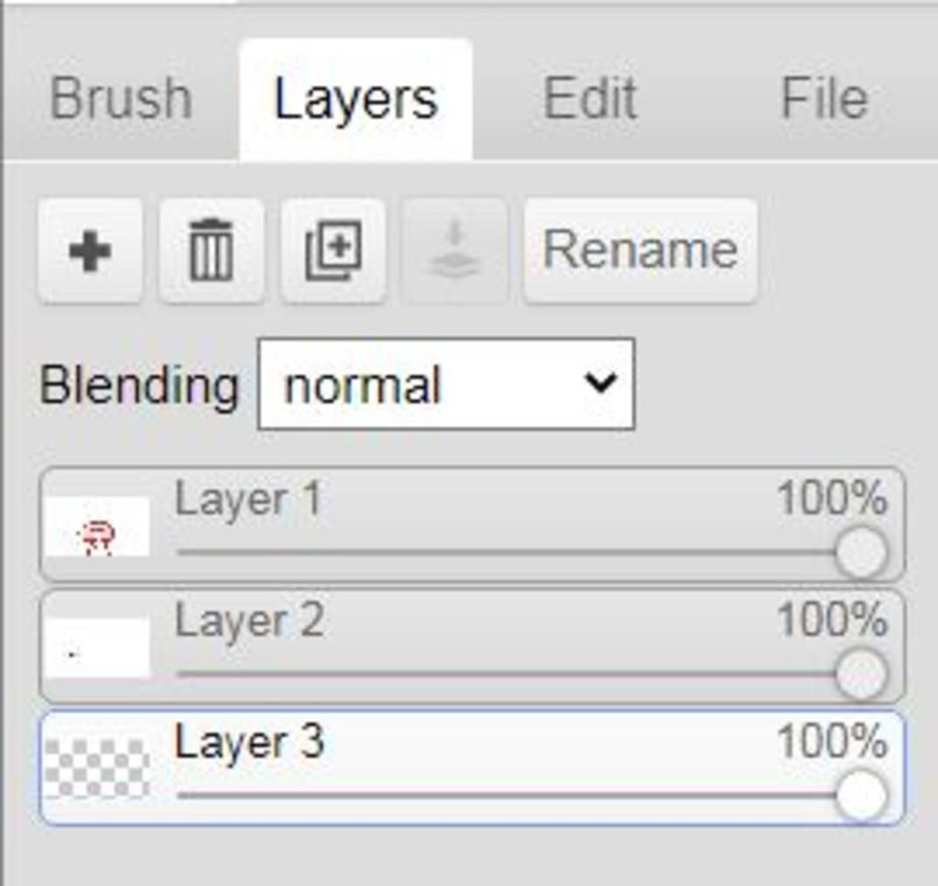The height and width of the screenshot is (886, 938).
Task: Select the Layer 1 name label
Action: click(248, 499)
